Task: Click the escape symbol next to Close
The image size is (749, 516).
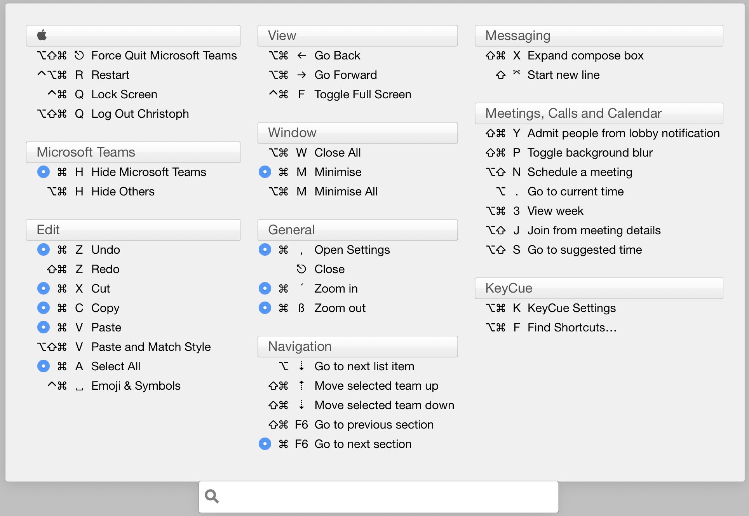Action: click(x=301, y=269)
